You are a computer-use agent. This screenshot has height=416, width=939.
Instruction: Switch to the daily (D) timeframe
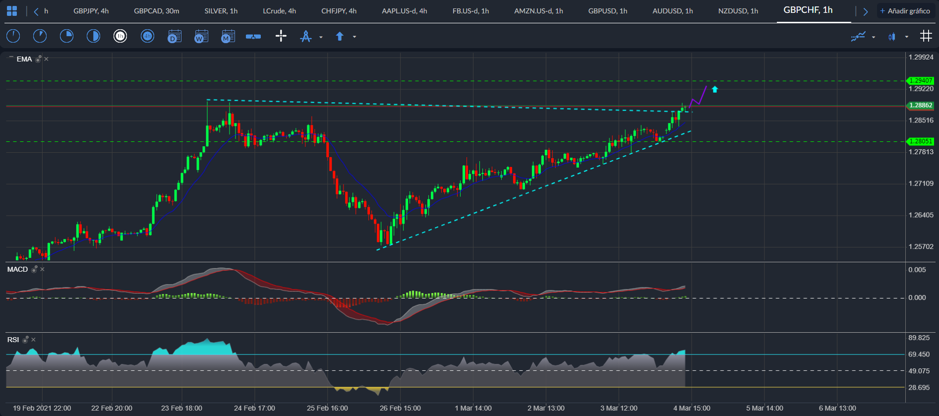click(174, 36)
